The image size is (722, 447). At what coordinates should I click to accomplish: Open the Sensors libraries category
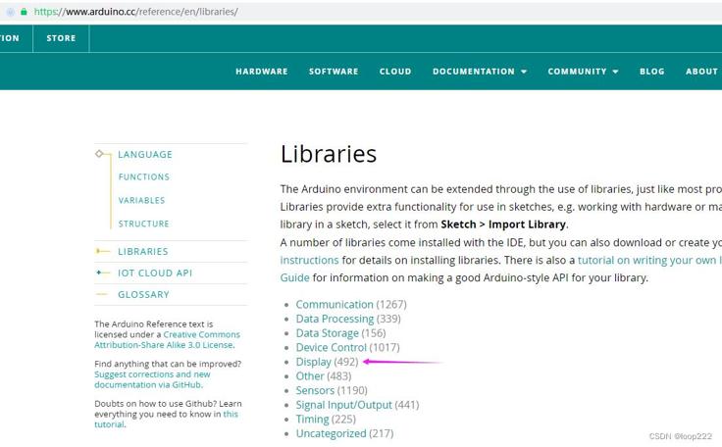(x=315, y=390)
